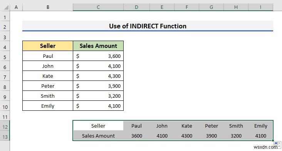Select the 3900 cell in row 13
Viewport: 282px width, 151px height.
211,136
